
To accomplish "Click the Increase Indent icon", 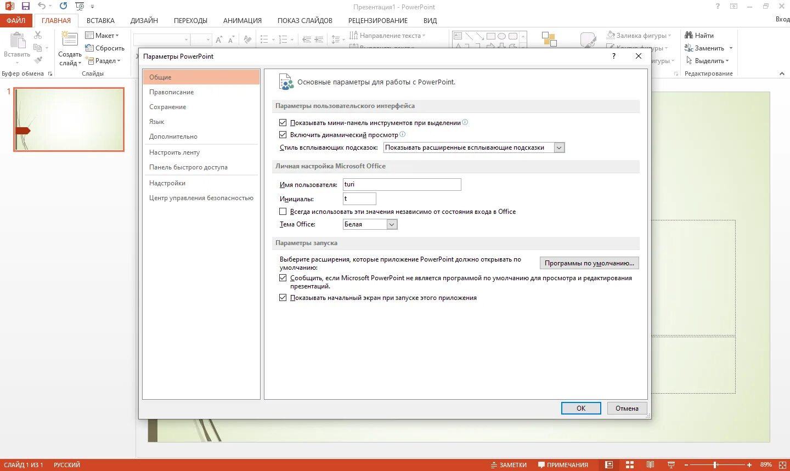I will coord(318,39).
